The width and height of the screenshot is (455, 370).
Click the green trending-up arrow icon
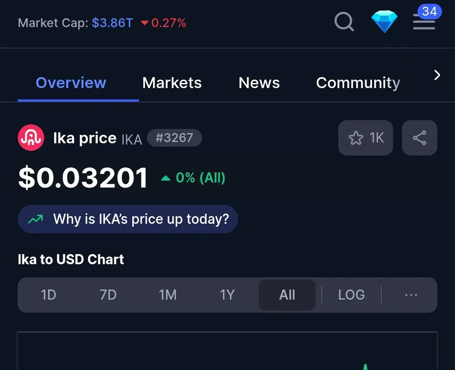pyautogui.click(x=35, y=219)
